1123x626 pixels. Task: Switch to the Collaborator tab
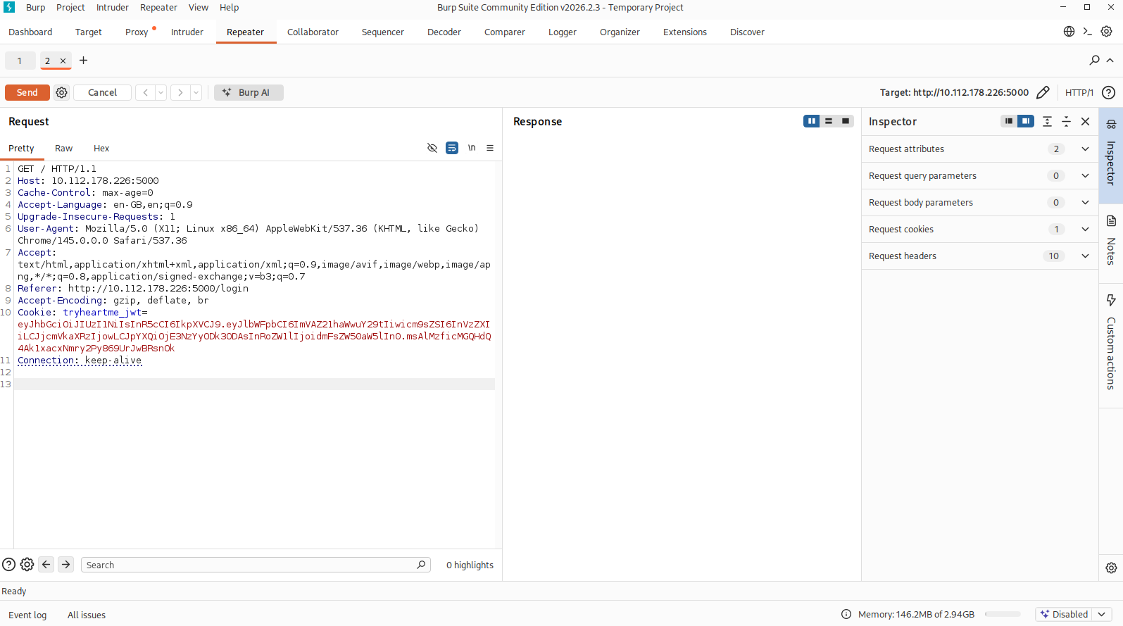click(313, 32)
